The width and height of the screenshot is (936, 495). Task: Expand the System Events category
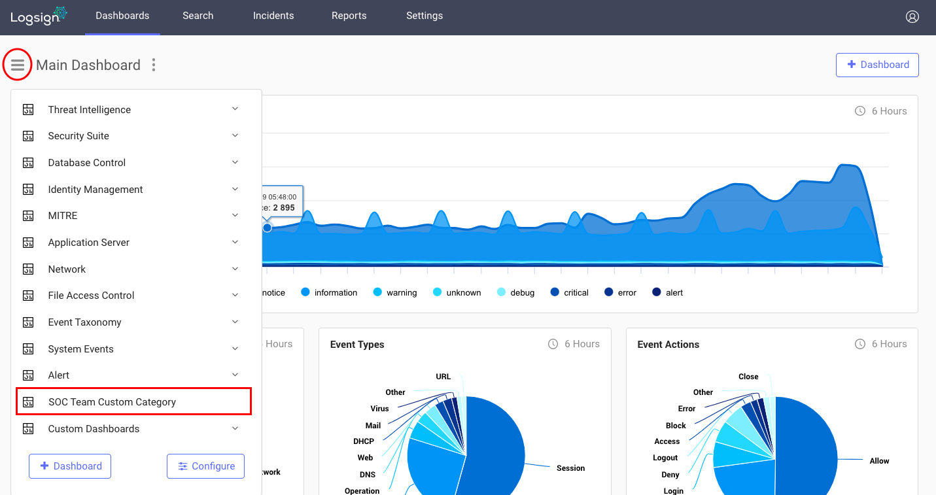tap(235, 349)
